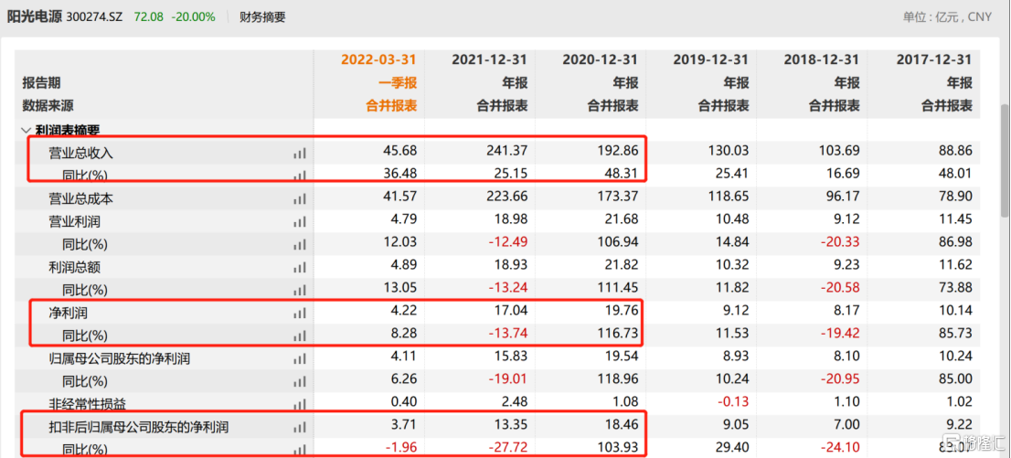Select the 2019-12-31 column header
Screen dimensions: 1011x458
(711, 60)
